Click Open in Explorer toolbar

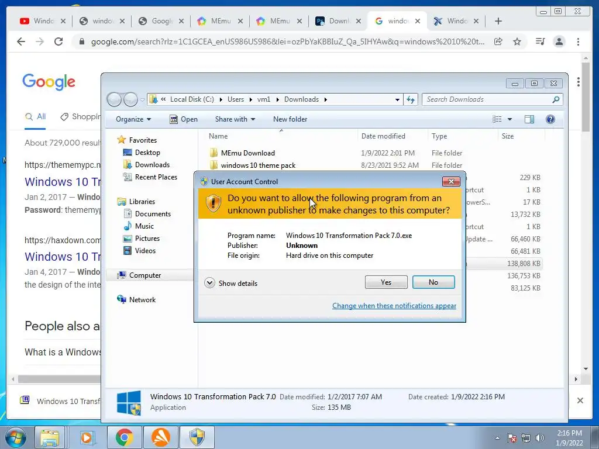184,119
